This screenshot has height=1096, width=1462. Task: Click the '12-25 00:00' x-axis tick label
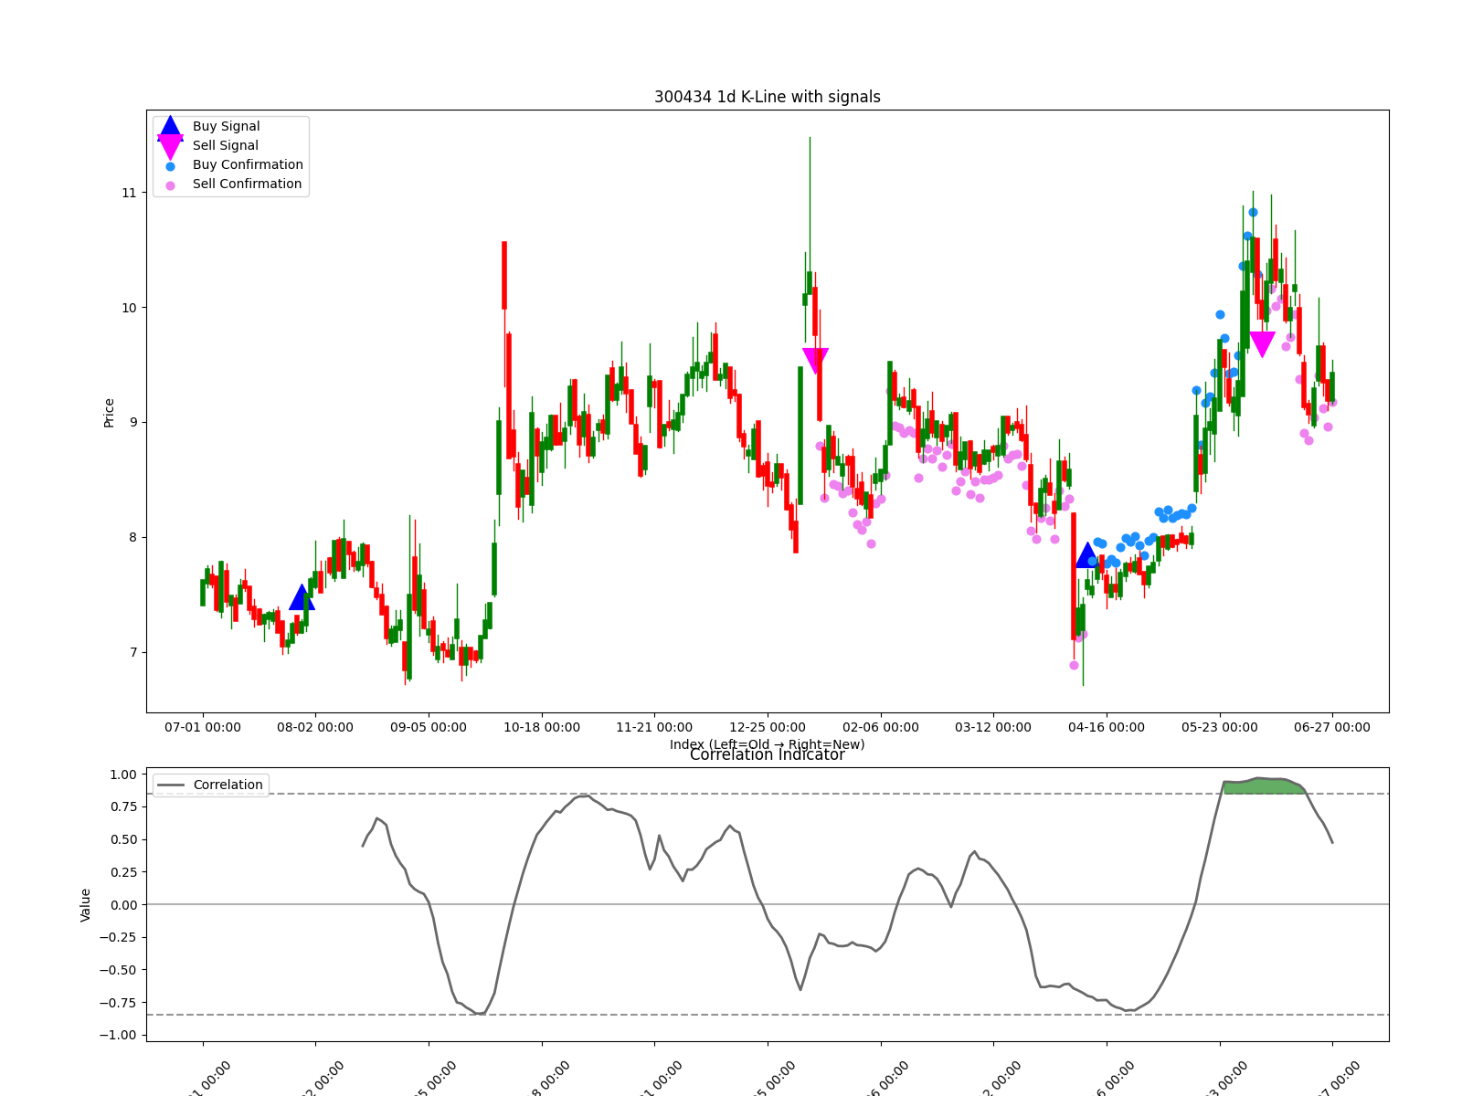click(768, 728)
